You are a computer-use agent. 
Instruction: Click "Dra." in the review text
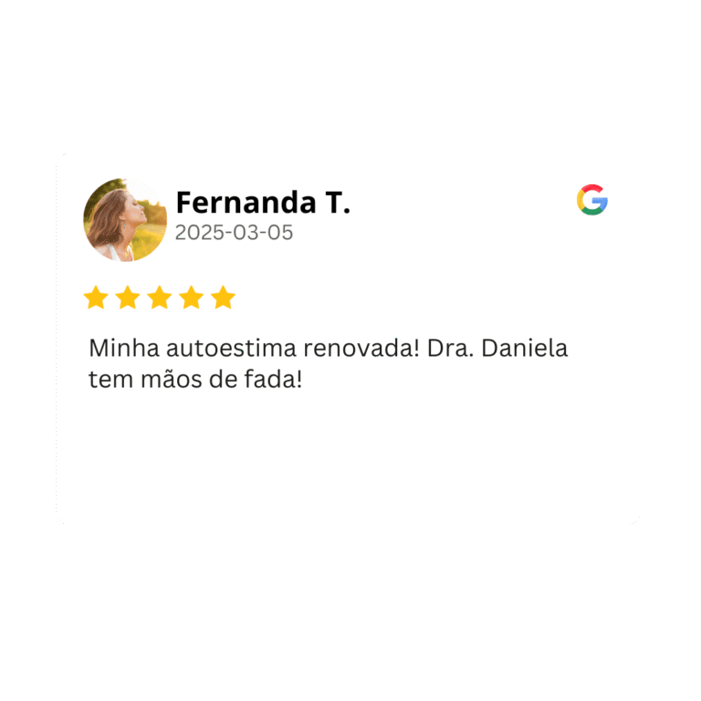(x=450, y=348)
